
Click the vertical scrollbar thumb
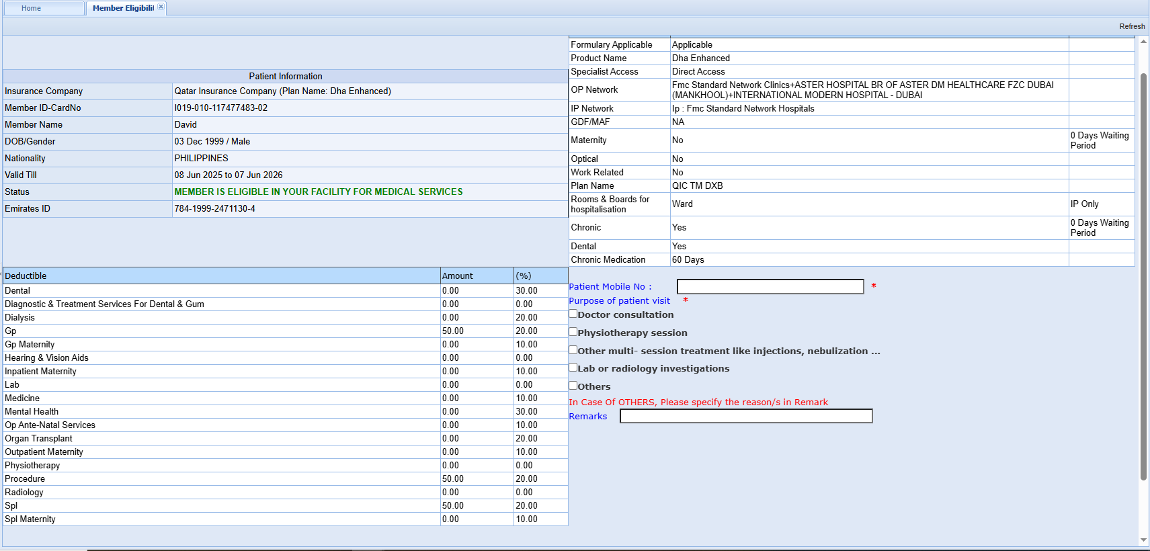[1143, 275]
